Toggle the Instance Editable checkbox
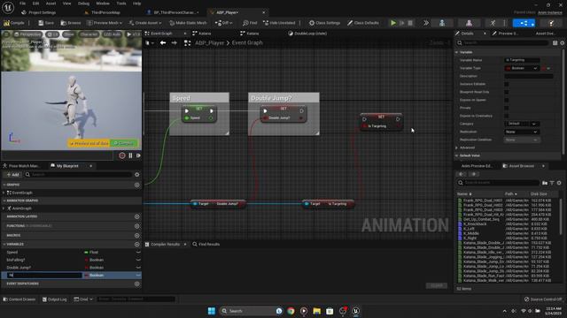 507,84
